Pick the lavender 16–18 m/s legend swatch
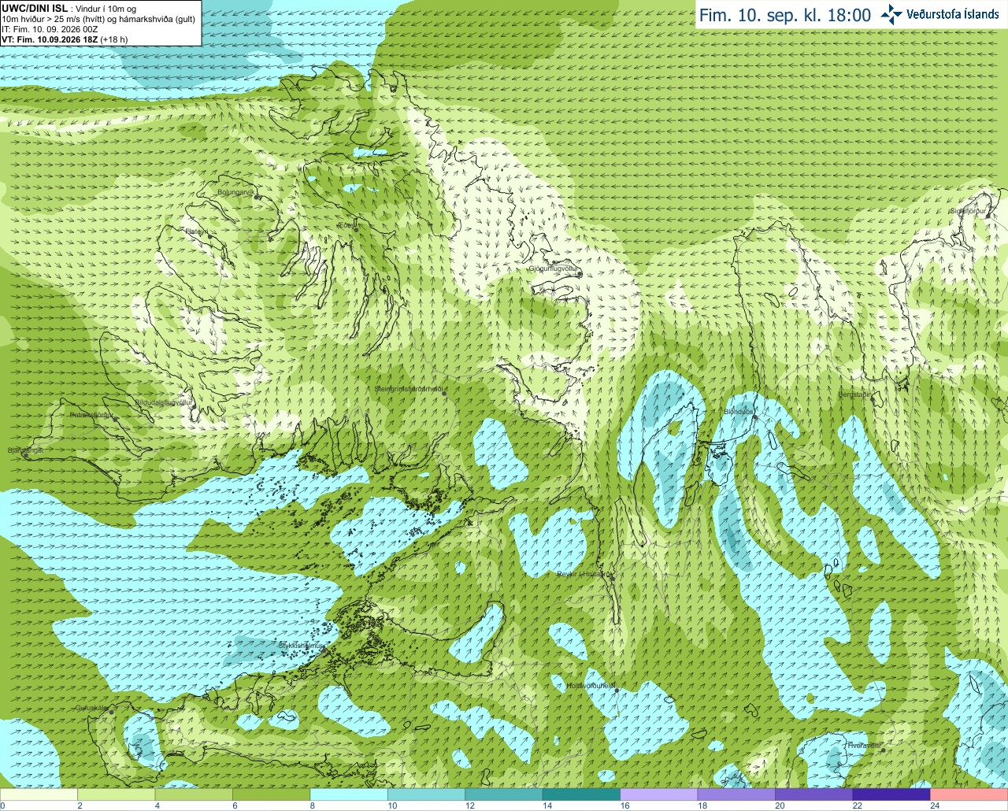Viewport: 1008px width, 811px height. [659, 794]
